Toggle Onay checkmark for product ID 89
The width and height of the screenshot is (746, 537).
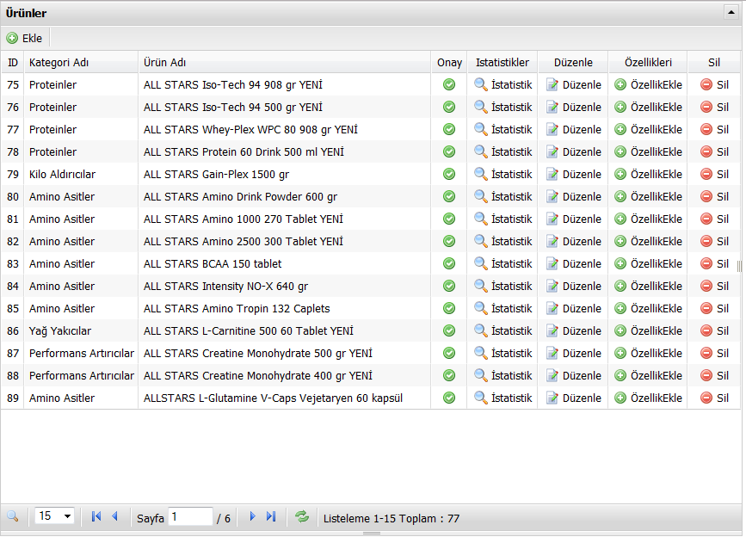tap(449, 398)
